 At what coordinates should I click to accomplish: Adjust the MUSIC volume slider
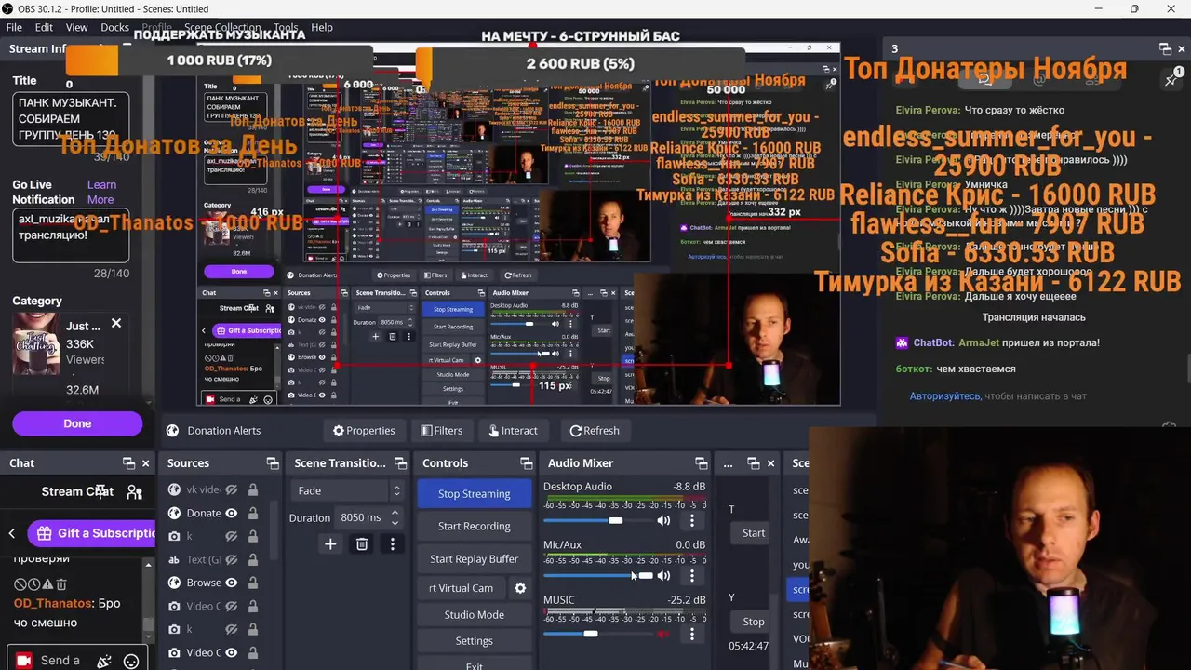pyautogui.click(x=597, y=634)
